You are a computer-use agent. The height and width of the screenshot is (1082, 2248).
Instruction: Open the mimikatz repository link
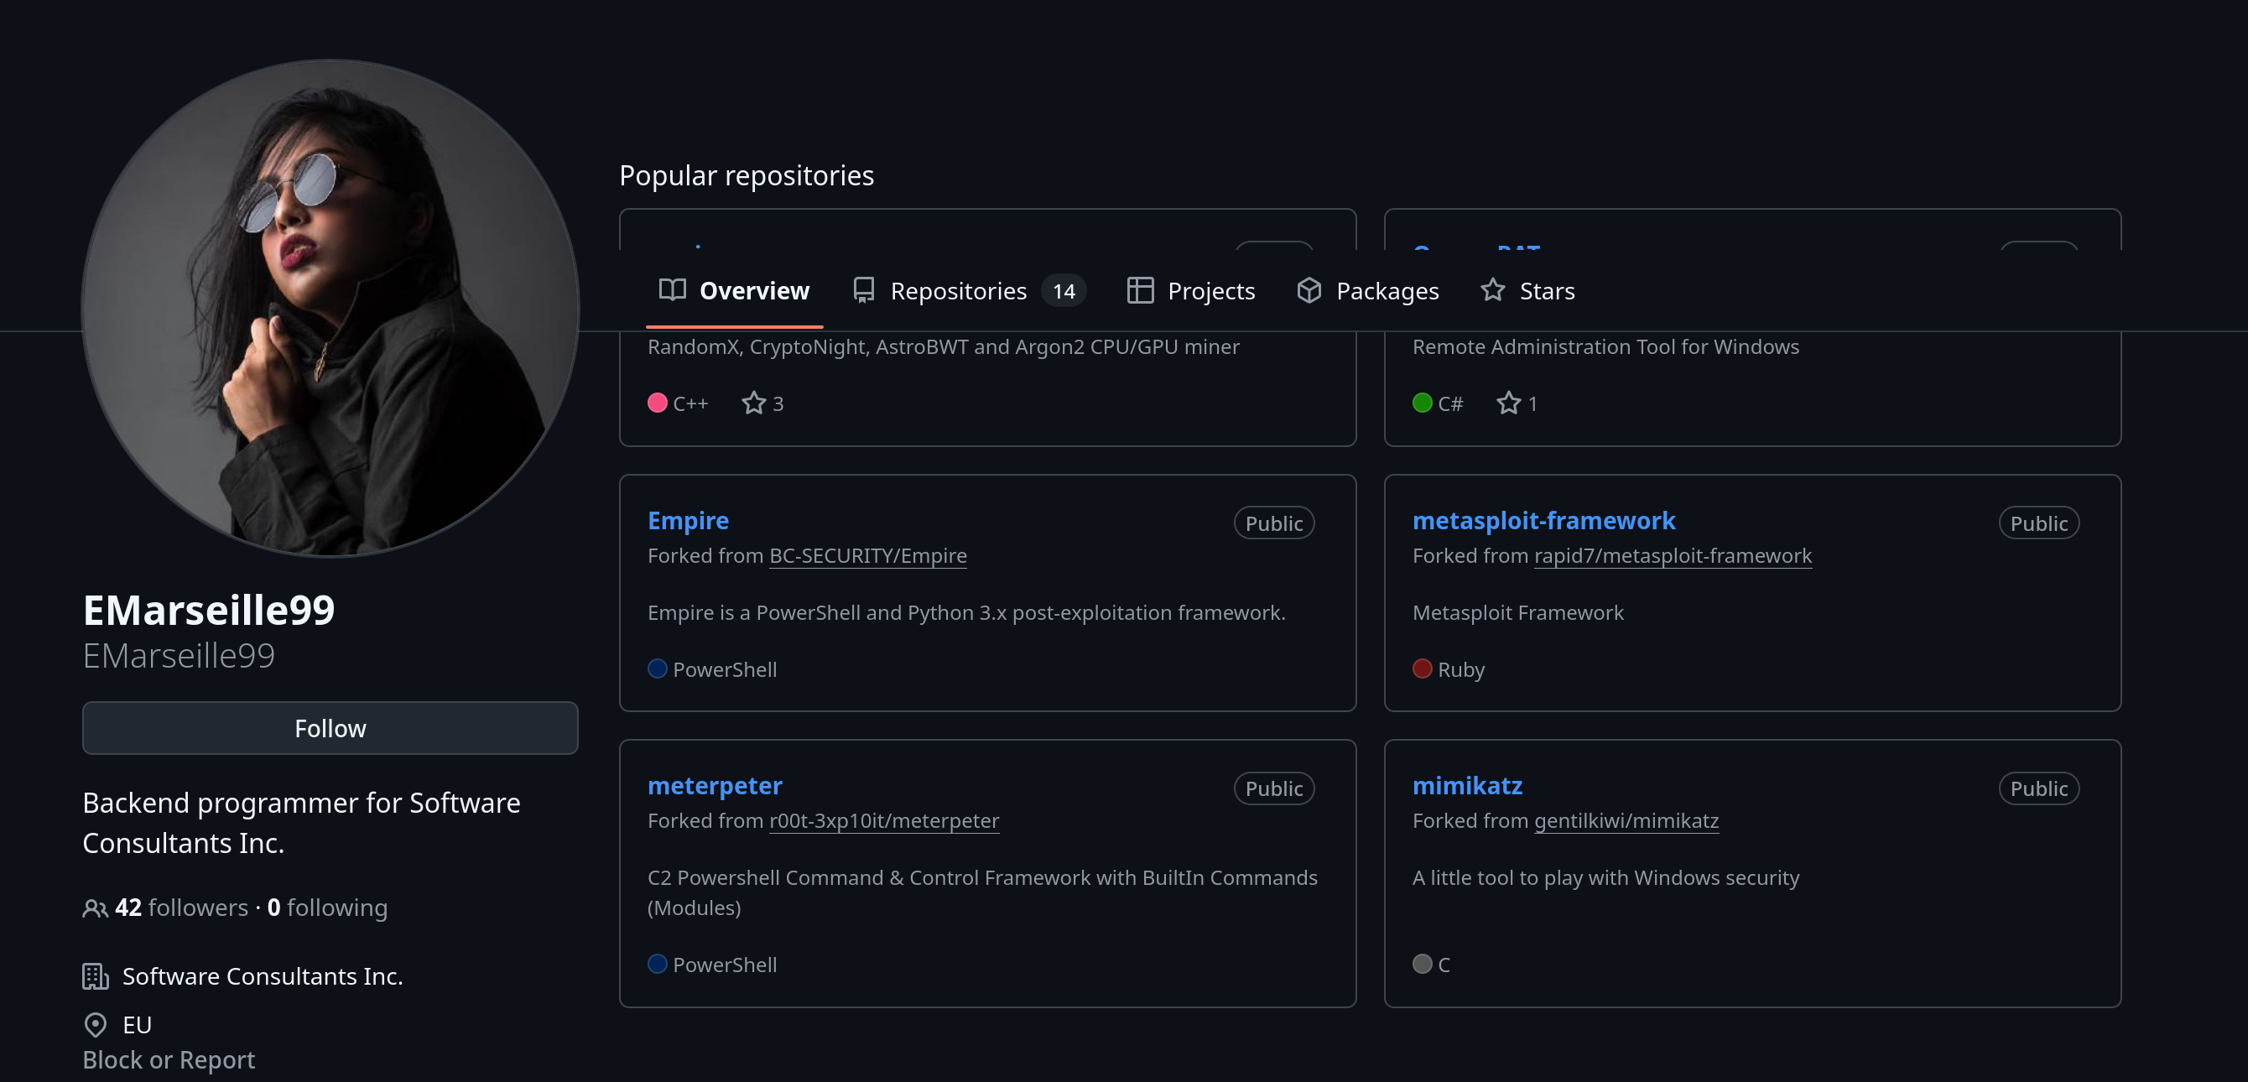pyautogui.click(x=1467, y=786)
